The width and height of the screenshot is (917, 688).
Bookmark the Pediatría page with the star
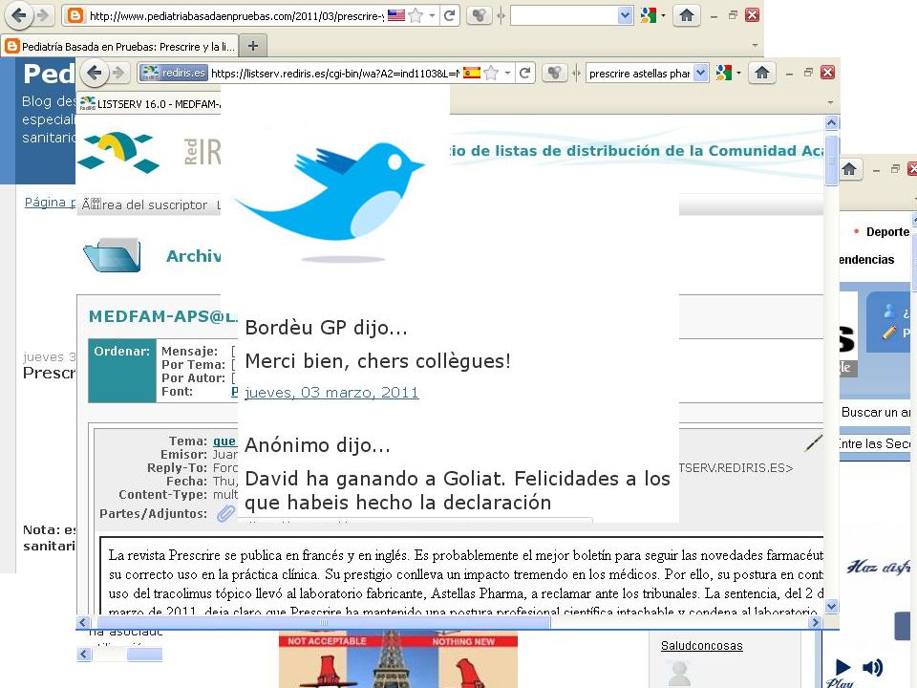coord(416,16)
